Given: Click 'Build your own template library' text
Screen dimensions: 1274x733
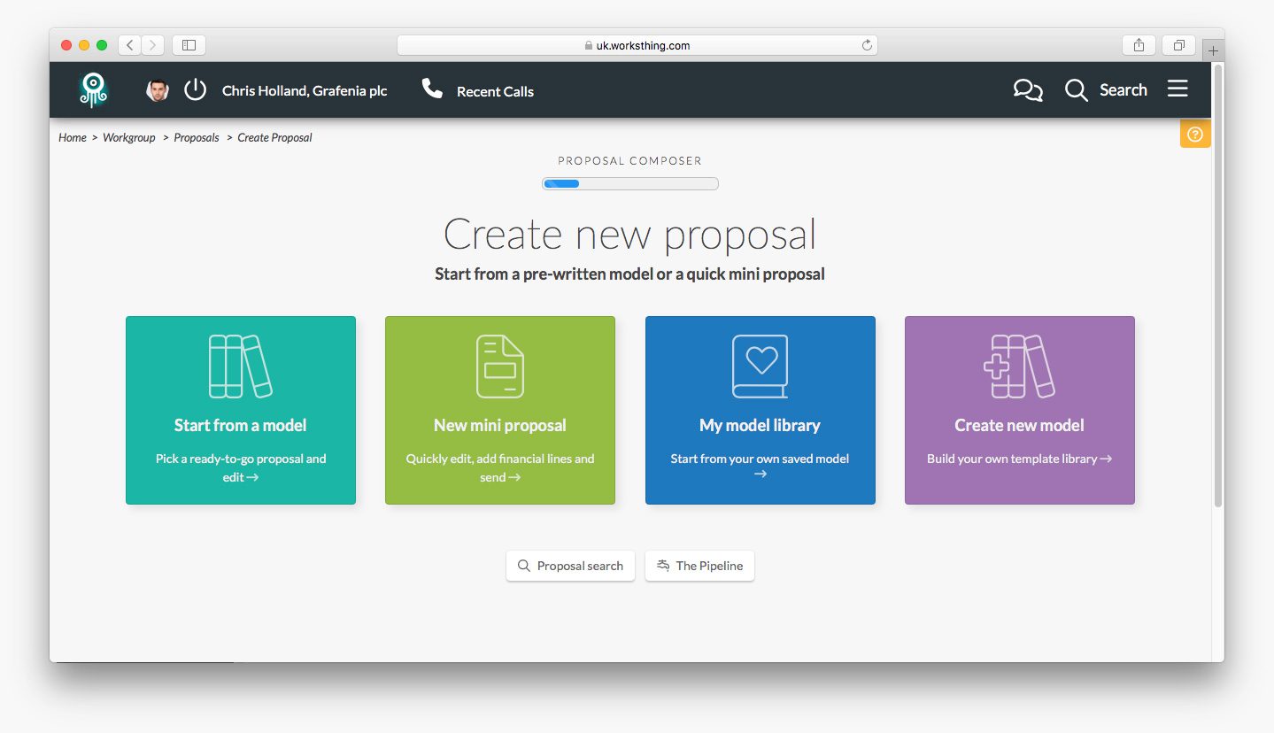Looking at the screenshot, I should click(x=1012, y=459).
